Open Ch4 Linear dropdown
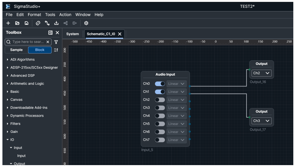 pos(177,116)
